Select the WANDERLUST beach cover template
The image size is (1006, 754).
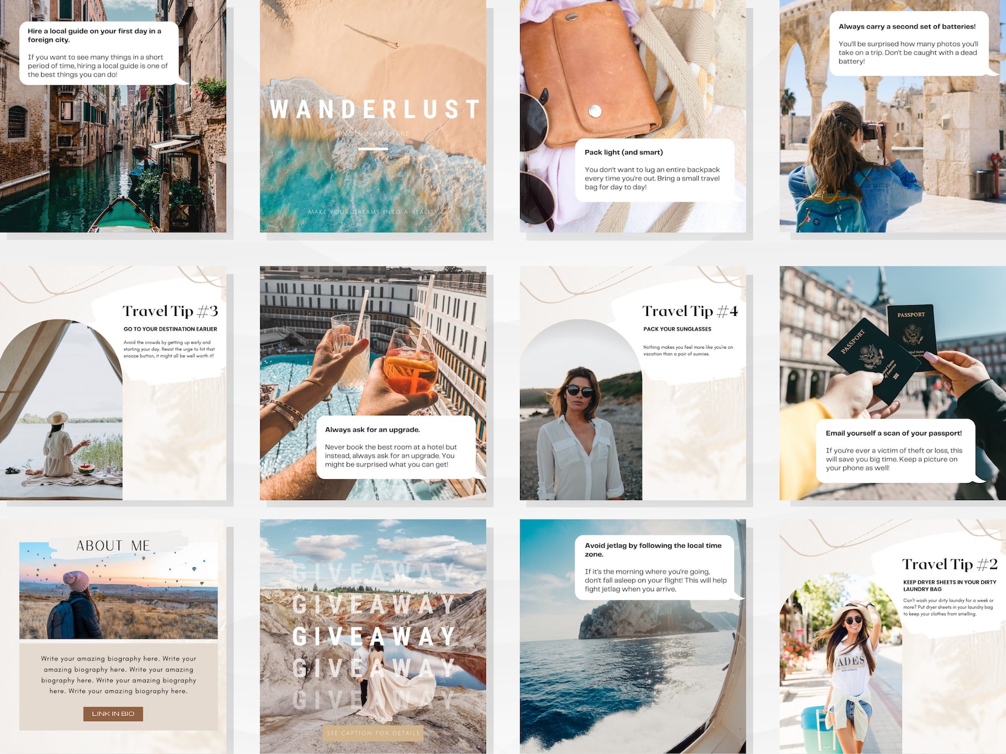(x=372, y=116)
